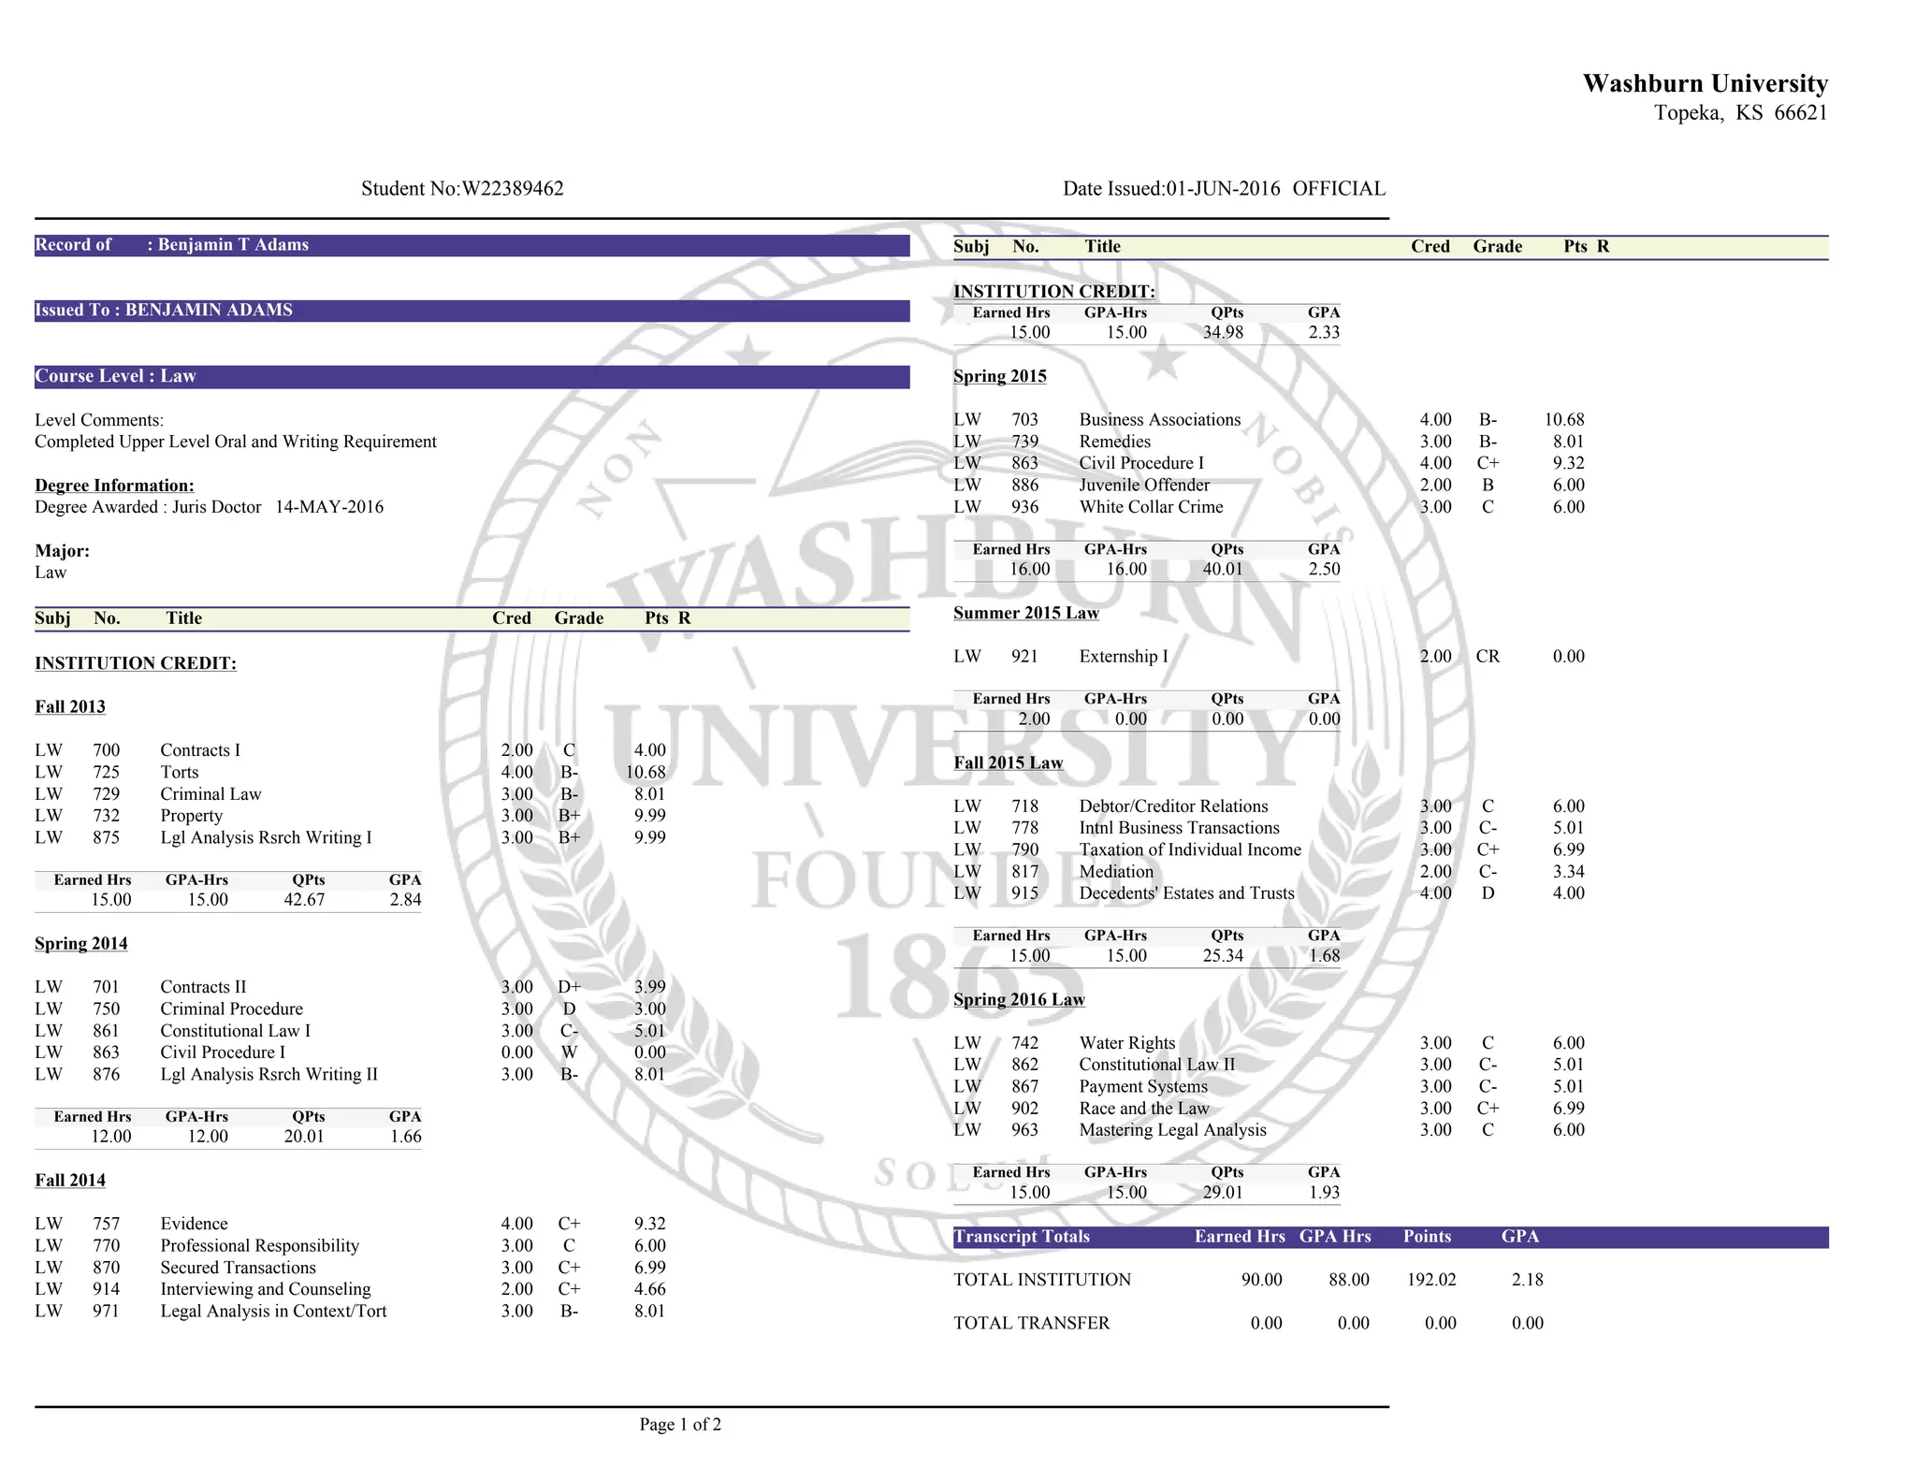Click the Spring 2014 term heading
This screenshot has width=1916, height=1480.
click(80, 944)
